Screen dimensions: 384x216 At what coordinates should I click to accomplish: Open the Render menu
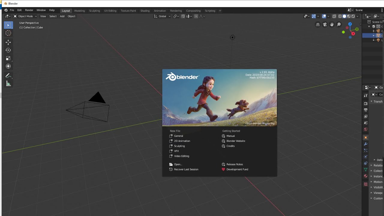tap(29, 10)
